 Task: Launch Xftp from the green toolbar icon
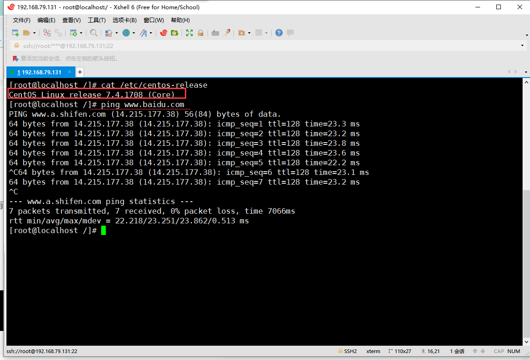tap(174, 33)
